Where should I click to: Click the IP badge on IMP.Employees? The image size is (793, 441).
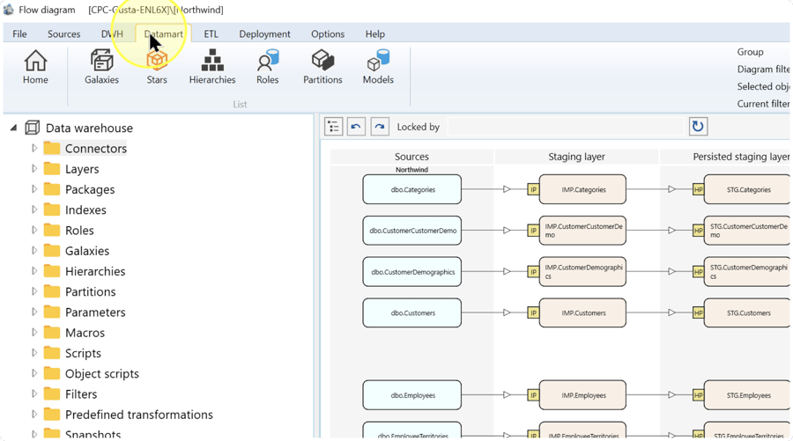coord(533,395)
